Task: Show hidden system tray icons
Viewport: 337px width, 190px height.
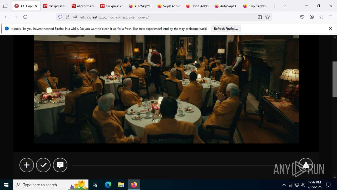Action: tap(284, 185)
